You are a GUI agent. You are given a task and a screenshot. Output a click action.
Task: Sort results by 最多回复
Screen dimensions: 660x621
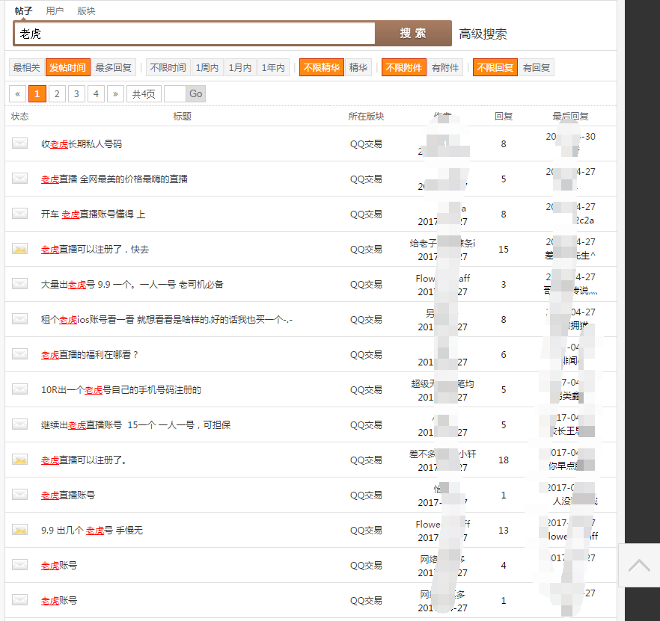pyautogui.click(x=113, y=67)
